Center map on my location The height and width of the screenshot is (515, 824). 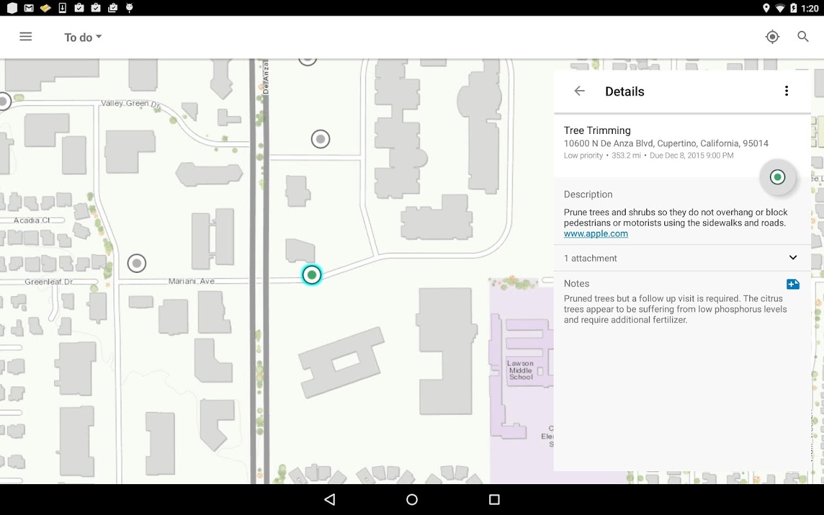coord(772,37)
